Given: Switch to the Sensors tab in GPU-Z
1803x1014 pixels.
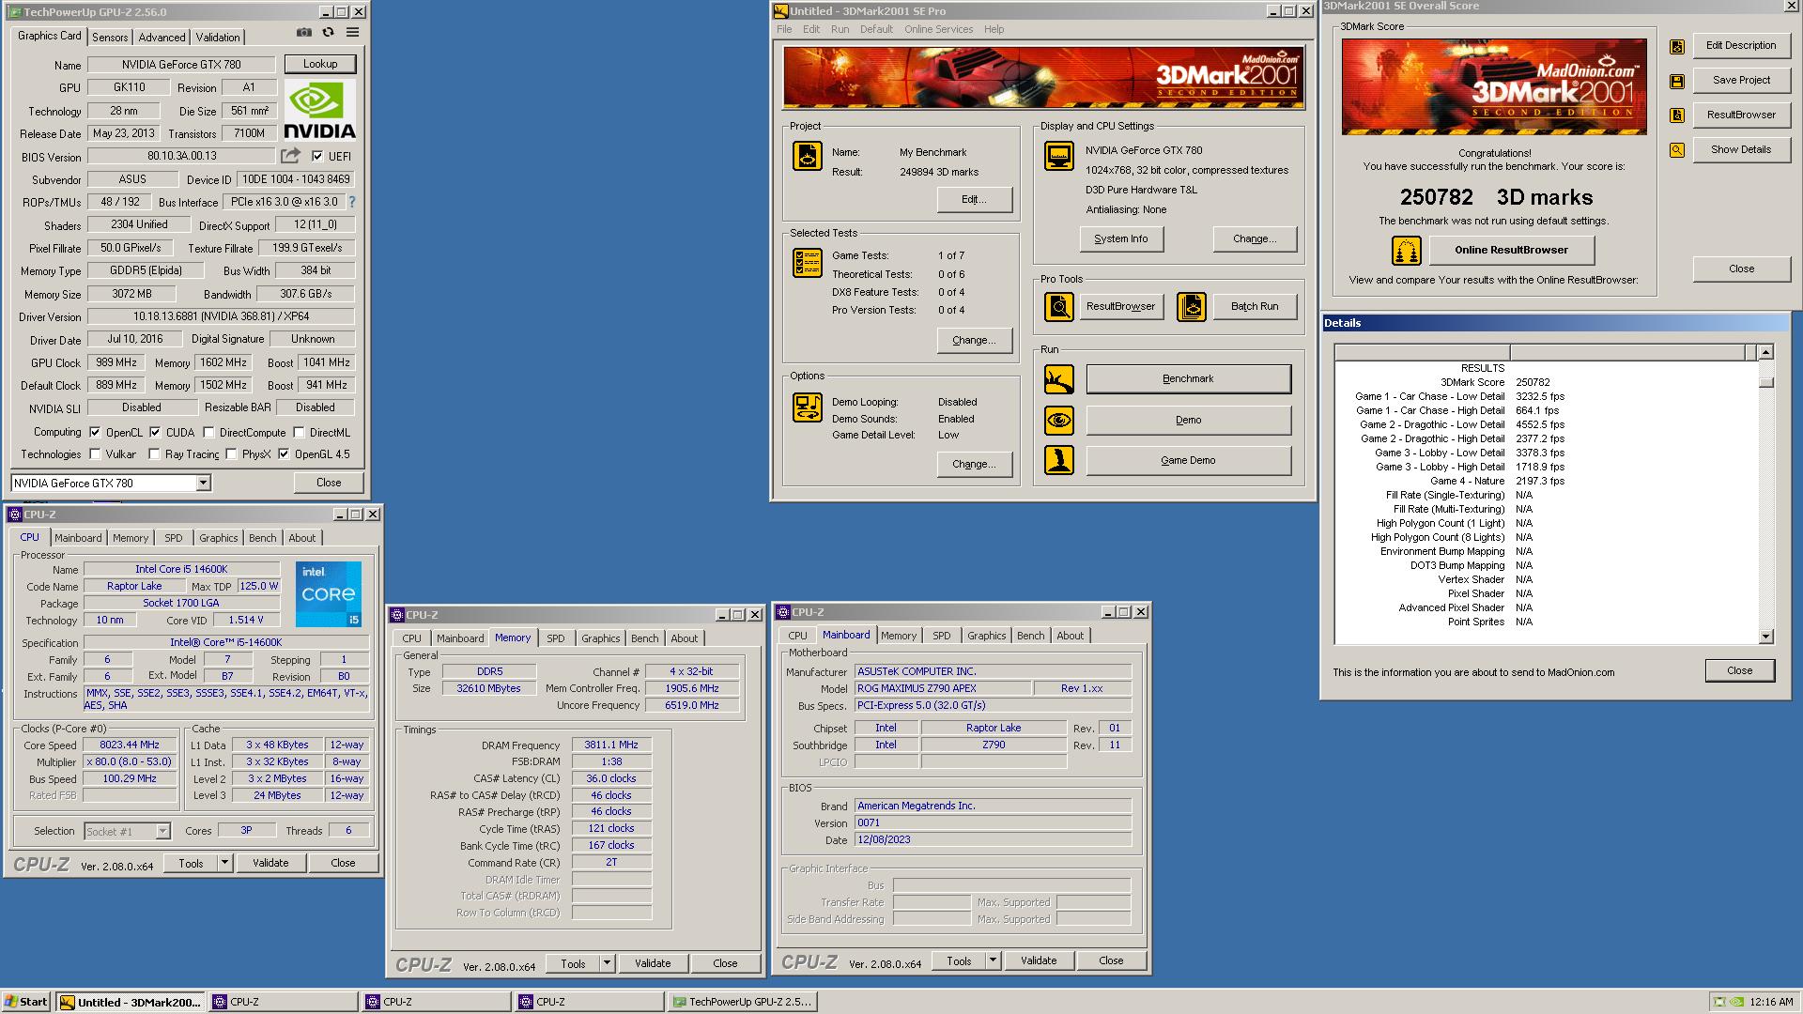Looking at the screenshot, I should coord(110,38).
